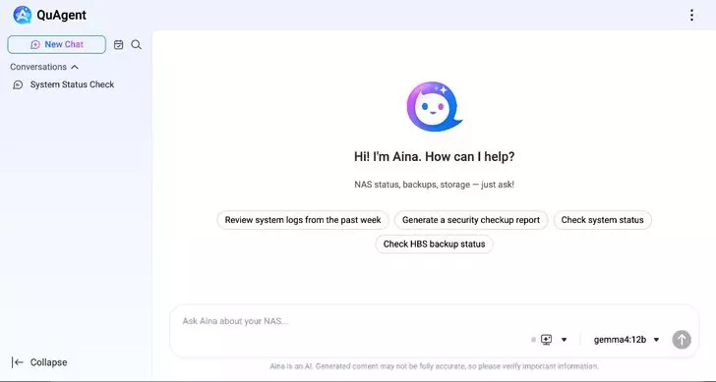
Task: Choose Review system logs from the past week
Action: tap(303, 220)
